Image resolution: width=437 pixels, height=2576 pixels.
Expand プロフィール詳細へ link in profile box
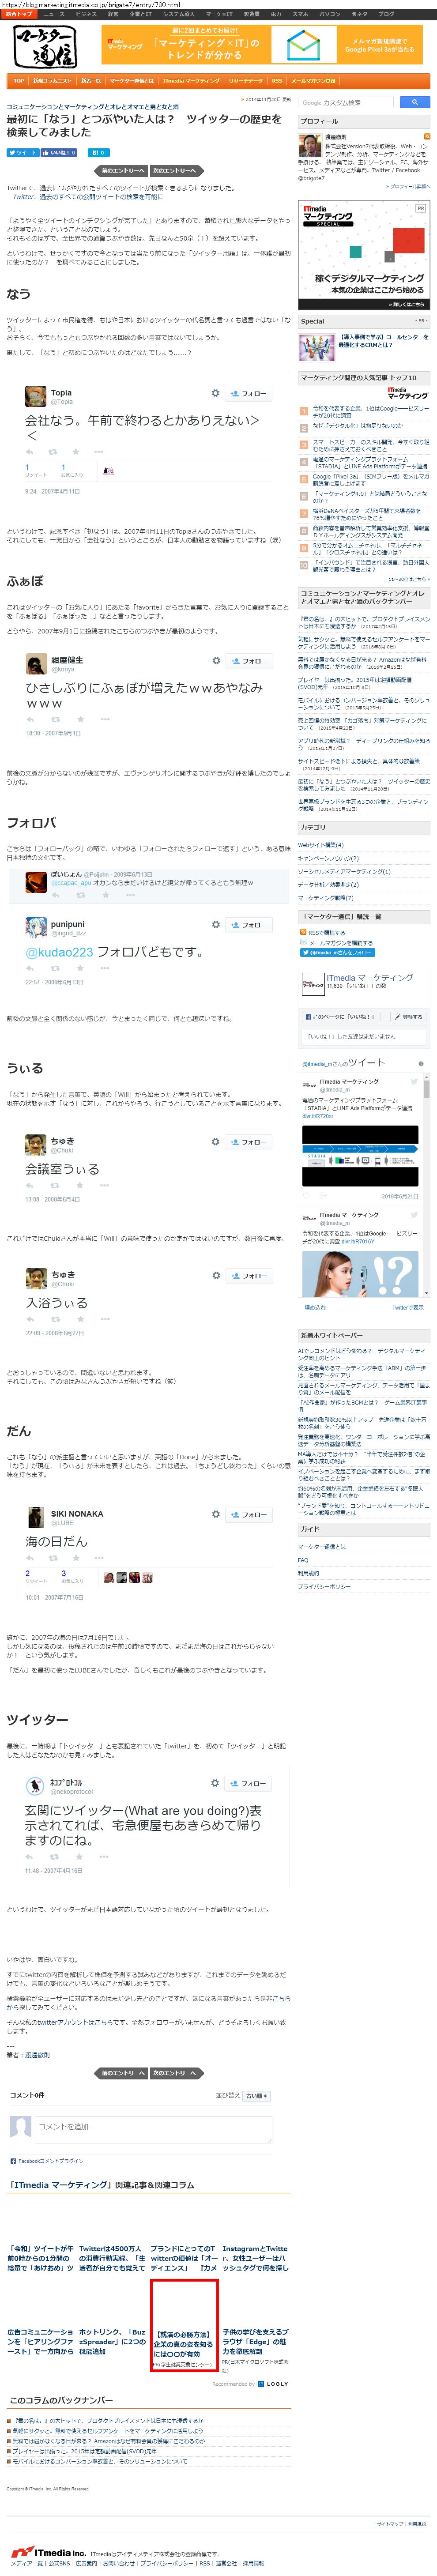[x=409, y=186]
